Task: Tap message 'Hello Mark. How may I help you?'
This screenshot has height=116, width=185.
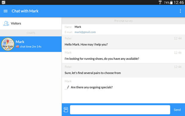Action: 86,44
